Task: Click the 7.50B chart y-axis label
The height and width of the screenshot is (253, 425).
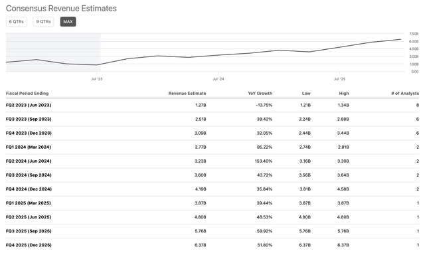Action: click(414, 34)
